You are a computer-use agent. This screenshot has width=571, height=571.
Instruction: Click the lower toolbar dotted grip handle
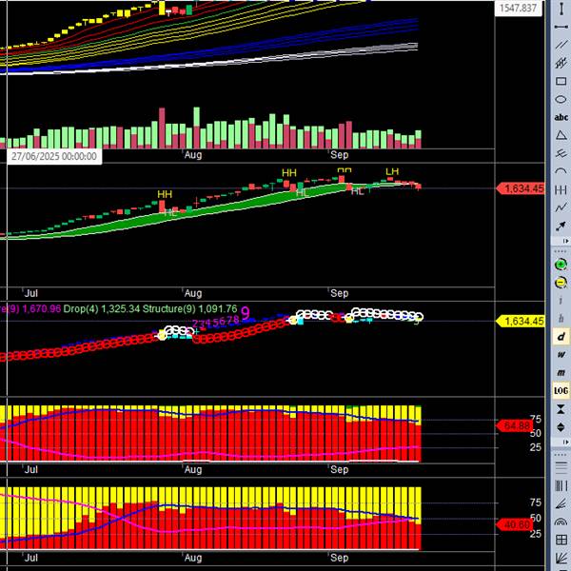[561, 454]
